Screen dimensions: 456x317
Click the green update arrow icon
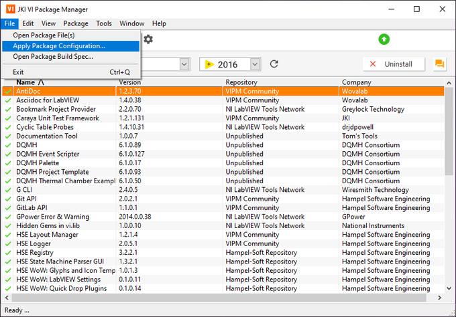(x=384, y=39)
